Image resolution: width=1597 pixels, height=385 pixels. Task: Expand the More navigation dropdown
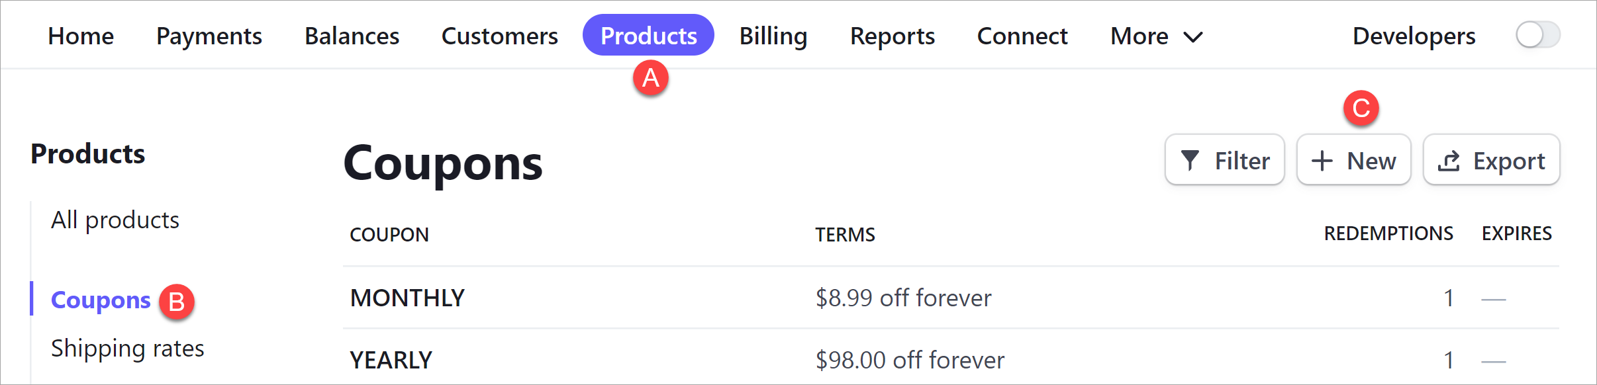(x=1154, y=36)
